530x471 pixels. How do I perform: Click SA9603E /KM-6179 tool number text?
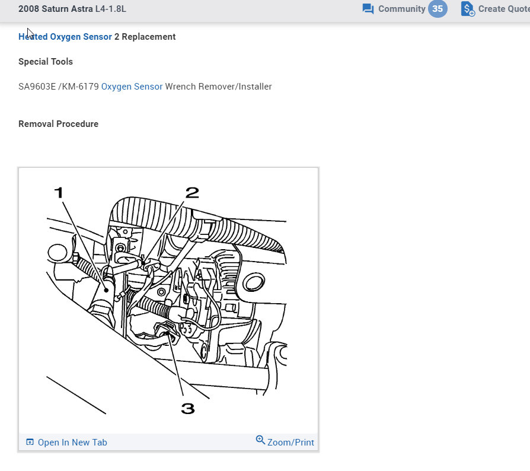(x=59, y=87)
